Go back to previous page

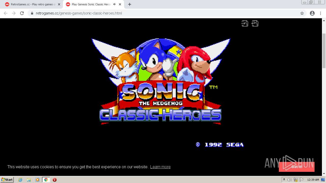[6, 13]
